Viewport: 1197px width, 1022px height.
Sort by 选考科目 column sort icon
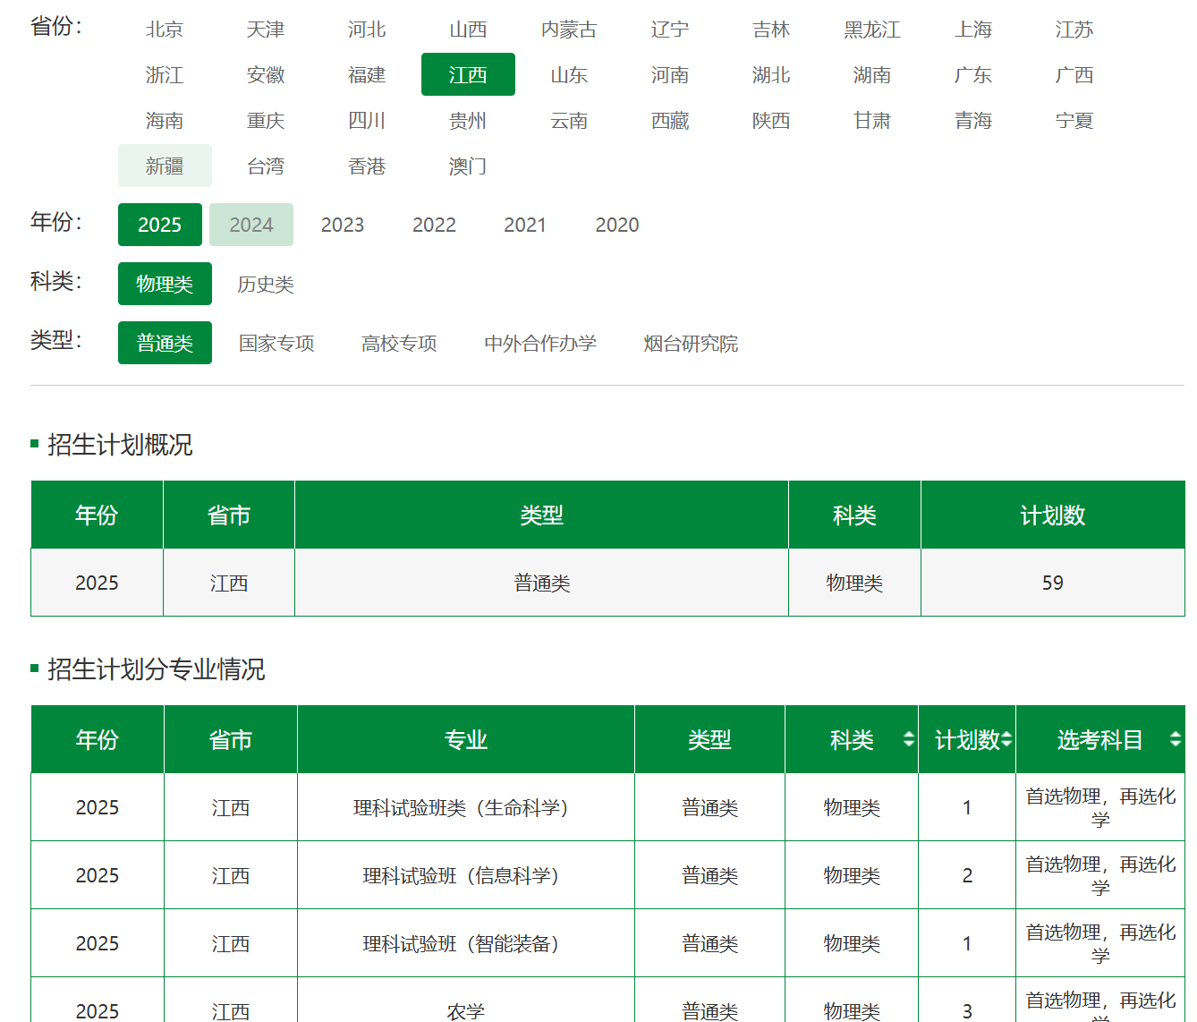pyautogui.click(x=1175, y=739)
